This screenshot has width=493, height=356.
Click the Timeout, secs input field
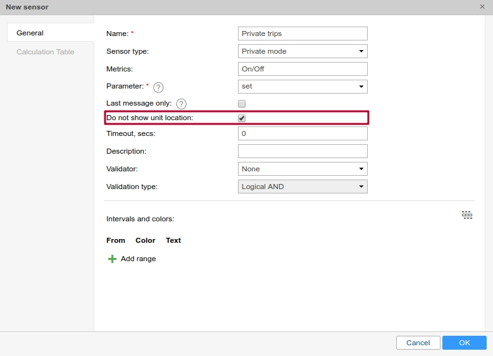303,133
